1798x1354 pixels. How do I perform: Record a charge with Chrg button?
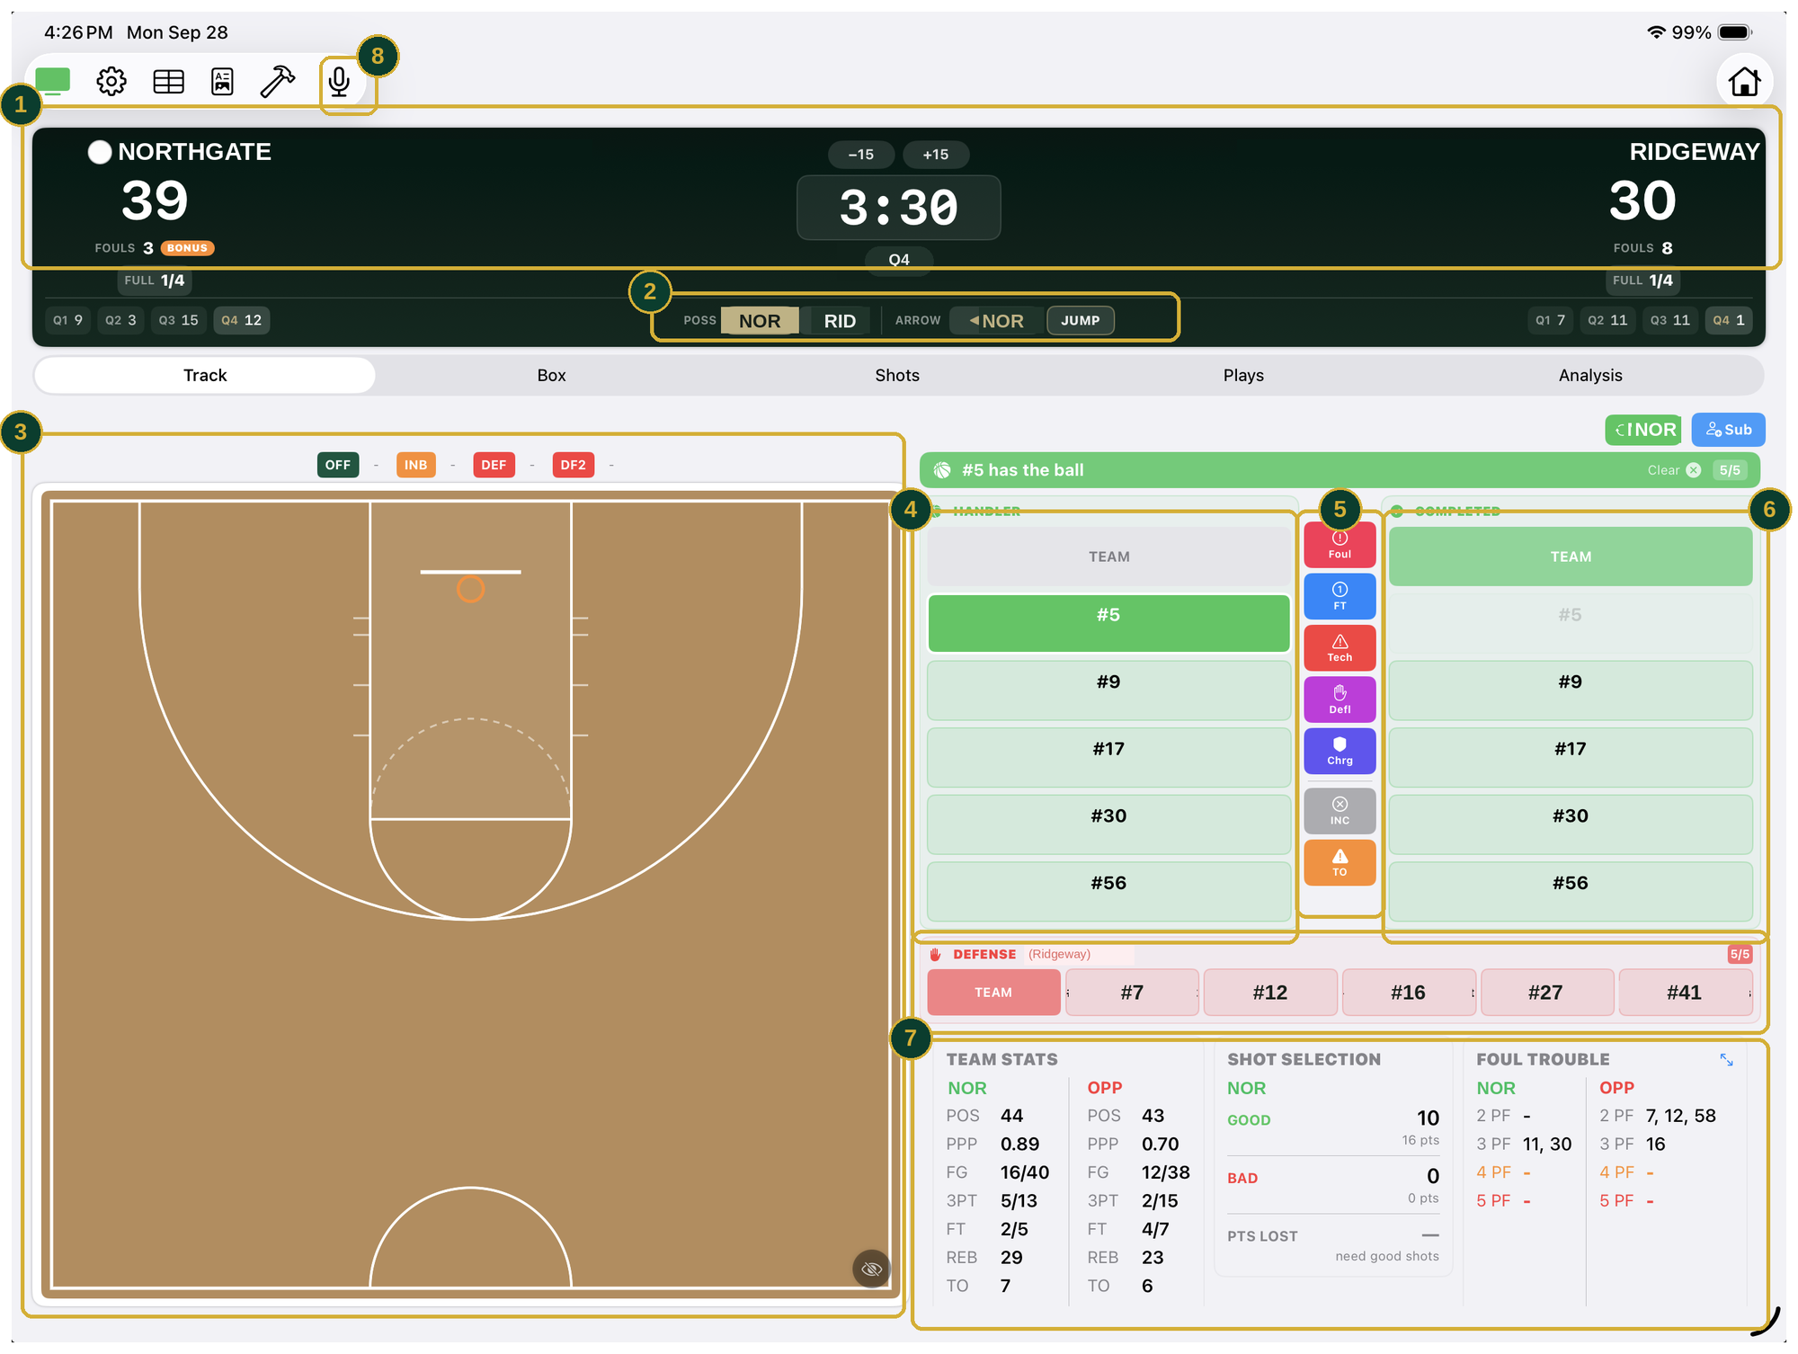[x=1340, y=751]
